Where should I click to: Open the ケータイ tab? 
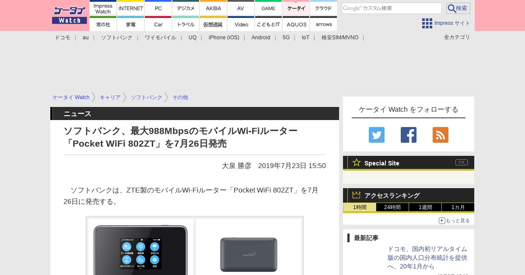[296, 8]
